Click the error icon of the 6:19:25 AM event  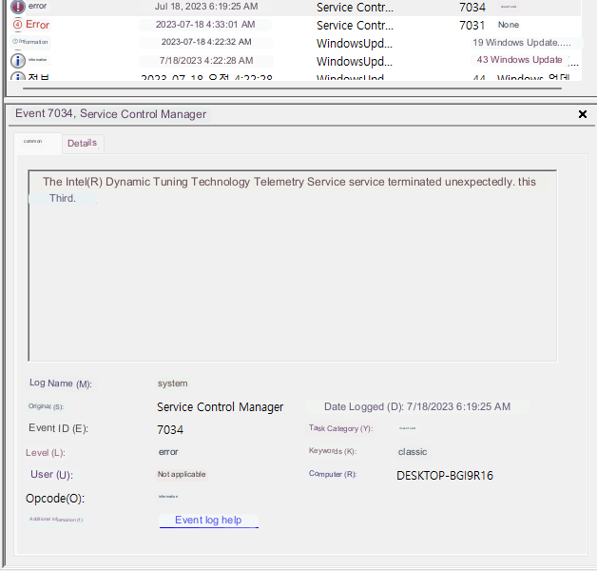[18, 7]
